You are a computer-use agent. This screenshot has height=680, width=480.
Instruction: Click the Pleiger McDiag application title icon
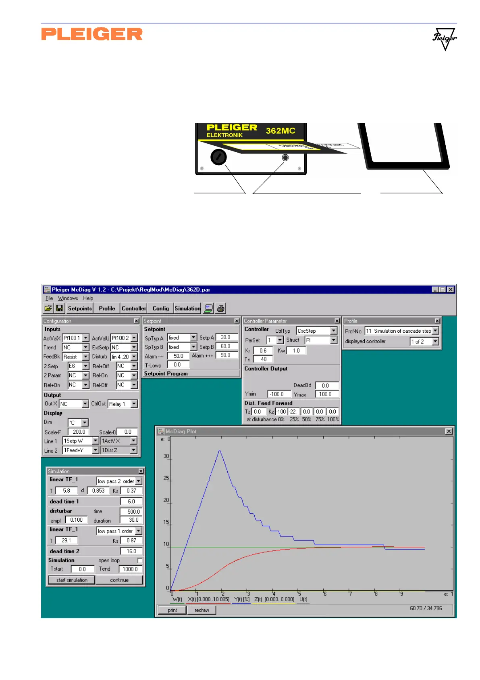[47, 290]
